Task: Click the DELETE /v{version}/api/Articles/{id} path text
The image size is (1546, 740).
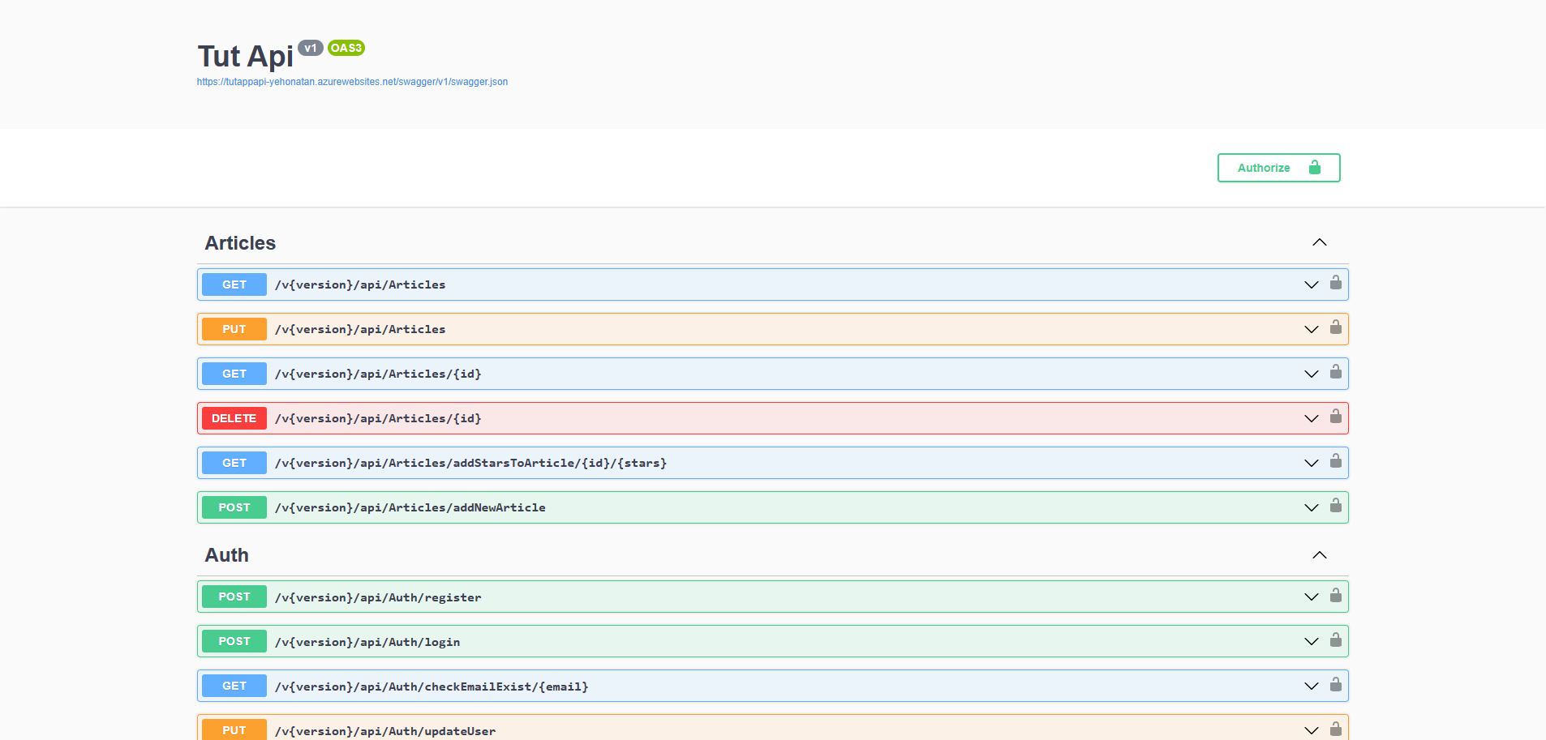Action: click(x=378, y=418)
